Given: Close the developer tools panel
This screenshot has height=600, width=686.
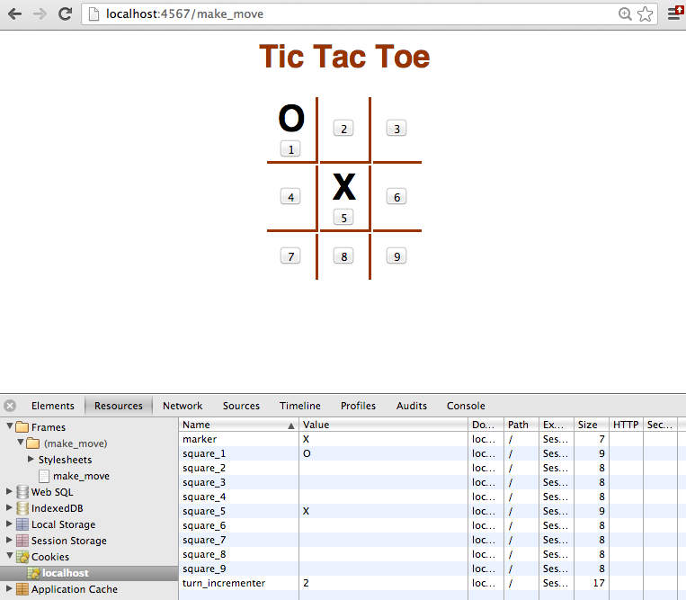Looking at the screenshot, I should coord(10,406).
